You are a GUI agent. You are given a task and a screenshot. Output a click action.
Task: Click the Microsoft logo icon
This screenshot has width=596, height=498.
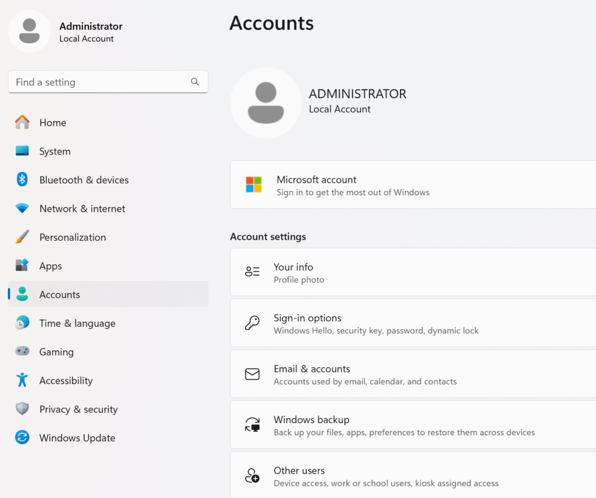click(x=254, y=184)
